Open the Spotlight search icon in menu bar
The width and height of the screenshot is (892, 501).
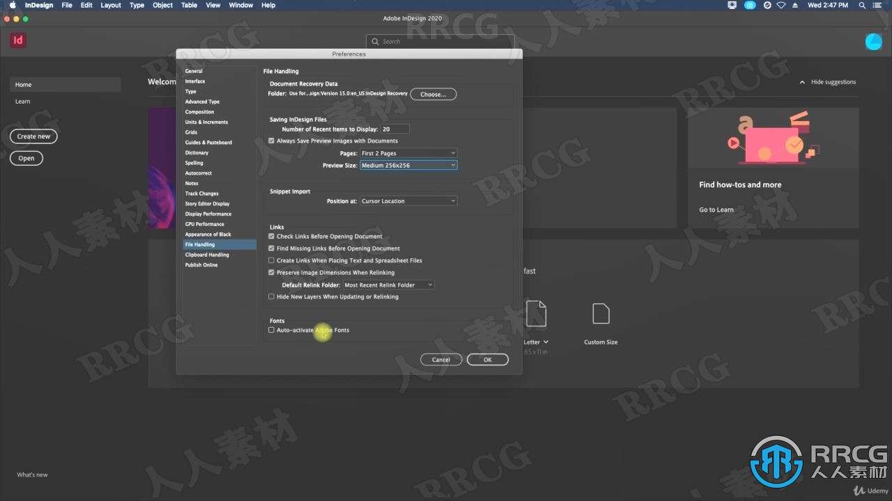point(861,5)
